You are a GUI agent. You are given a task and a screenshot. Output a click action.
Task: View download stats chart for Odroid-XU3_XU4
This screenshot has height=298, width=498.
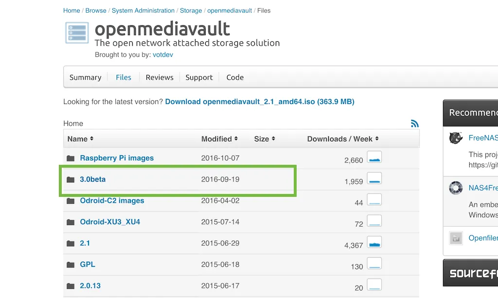tap(374, 221)
